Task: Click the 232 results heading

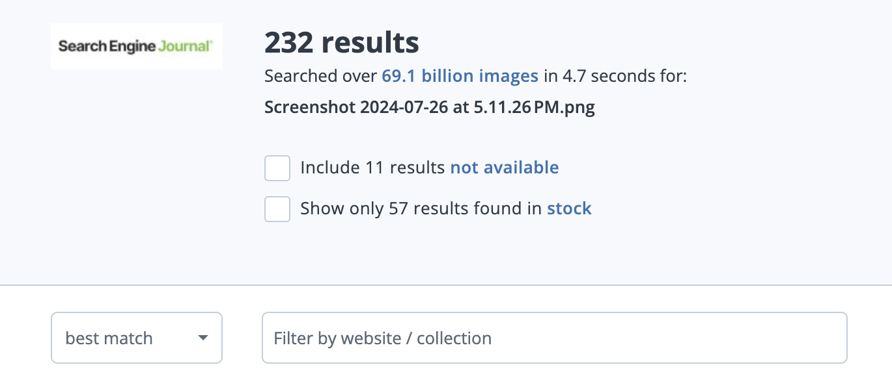Action: (342, 43)
